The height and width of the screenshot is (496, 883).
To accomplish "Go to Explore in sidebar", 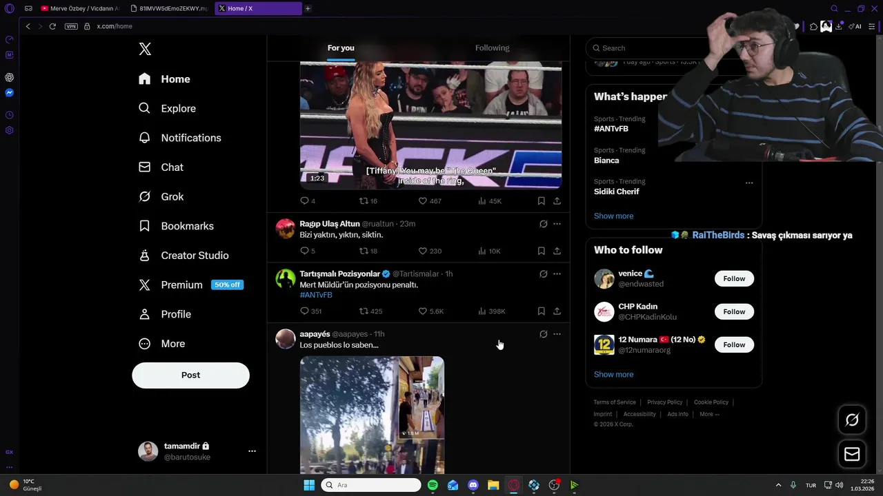I will 167,108.
